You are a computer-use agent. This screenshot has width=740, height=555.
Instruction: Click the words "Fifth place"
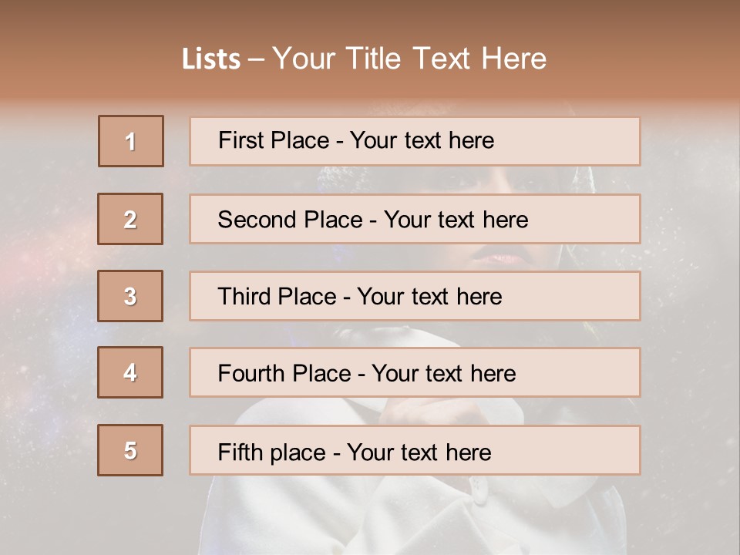[x=272, y=452]
